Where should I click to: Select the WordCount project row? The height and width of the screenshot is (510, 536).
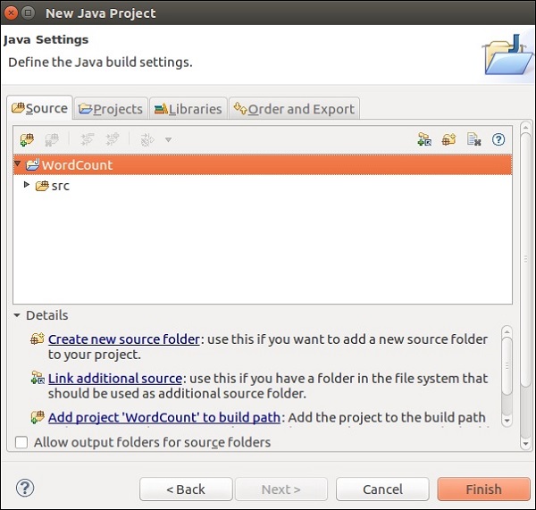coord(263,164)
